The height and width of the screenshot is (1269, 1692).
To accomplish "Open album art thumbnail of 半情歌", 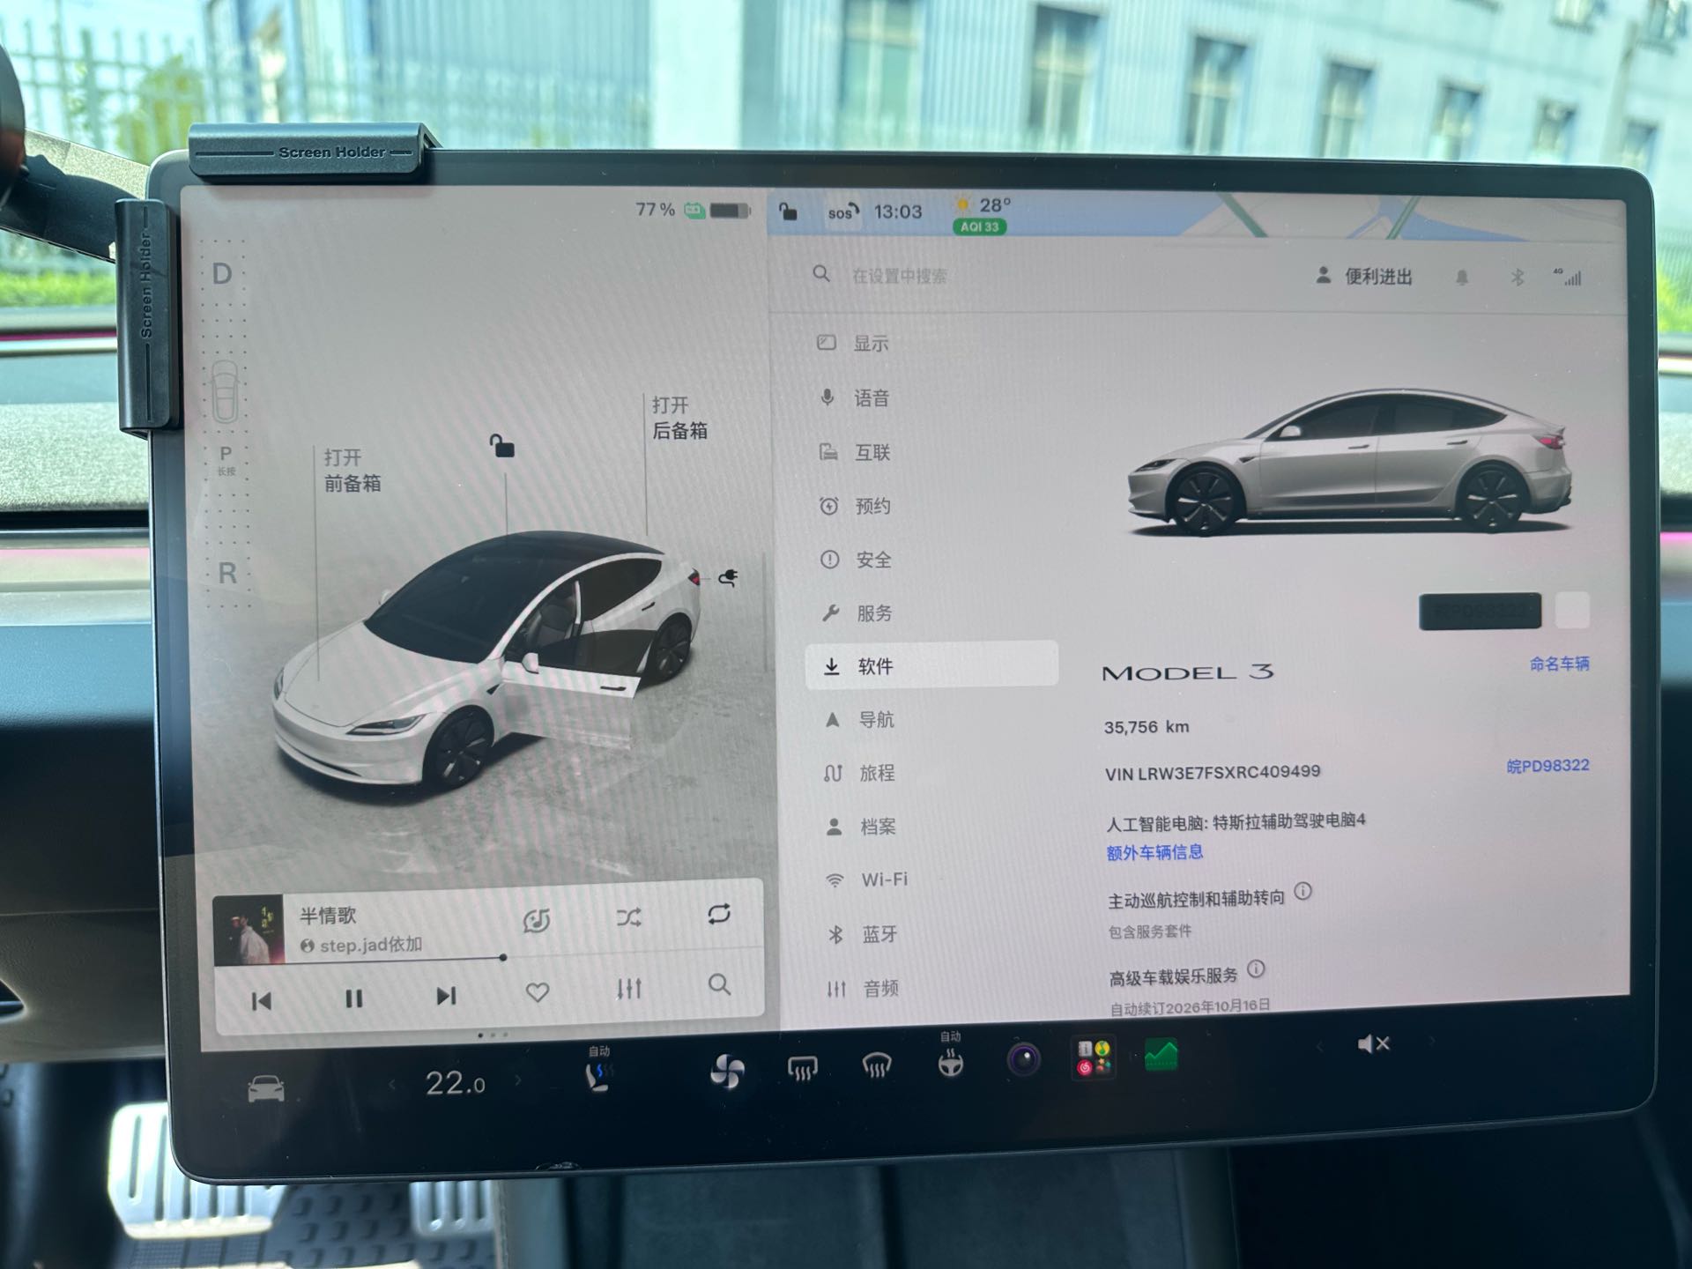I will 249,931.
